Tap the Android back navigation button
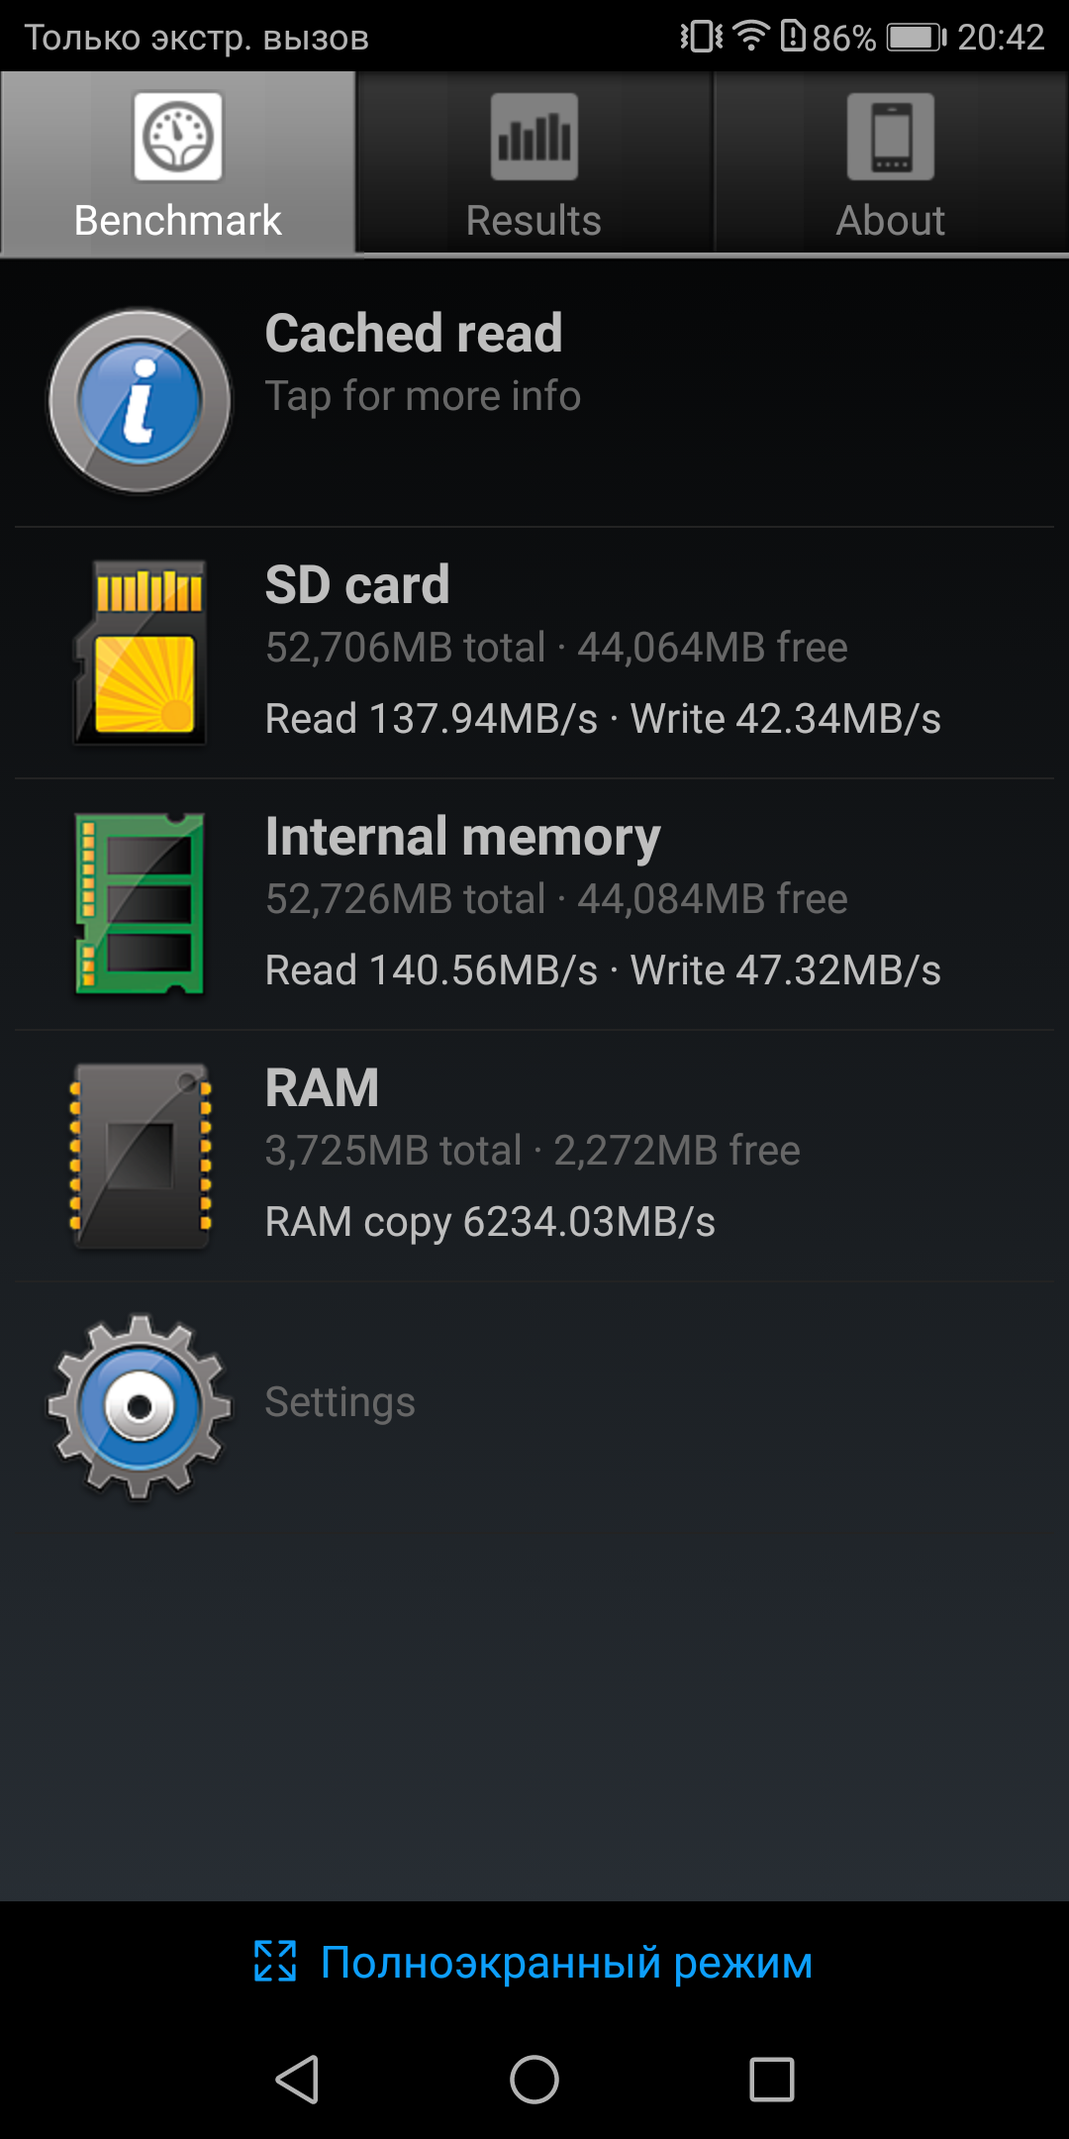The height and width of the screenshot is (2139, 1069). (297, 2079)
